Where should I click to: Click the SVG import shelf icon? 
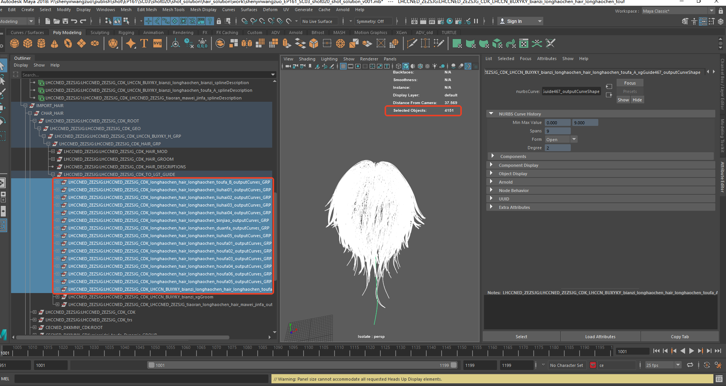click(x=157, y=44)
